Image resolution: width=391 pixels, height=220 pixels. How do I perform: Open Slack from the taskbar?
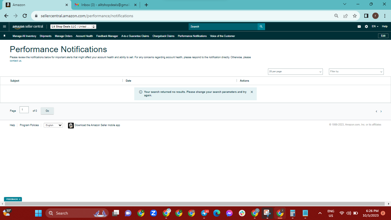coord(242,213)
